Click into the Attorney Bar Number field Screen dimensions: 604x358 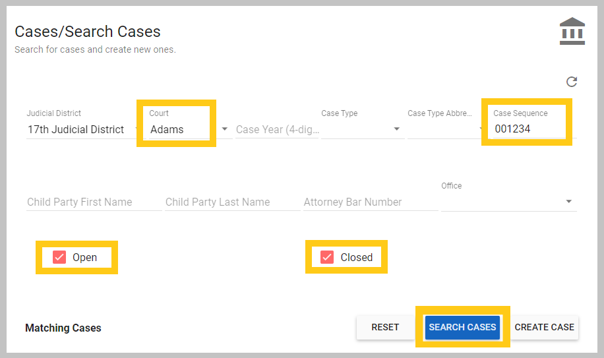371,202
